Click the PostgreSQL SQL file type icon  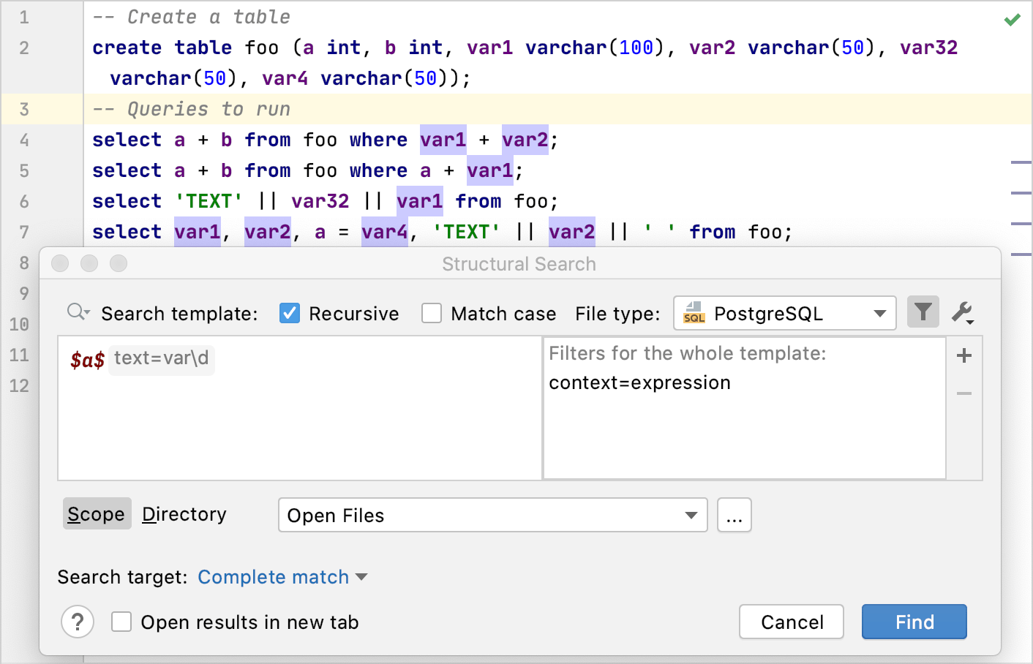(694, 313)
